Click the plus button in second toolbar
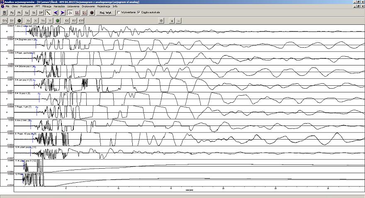This screenshot has width=365, height=198. [172, 21]
